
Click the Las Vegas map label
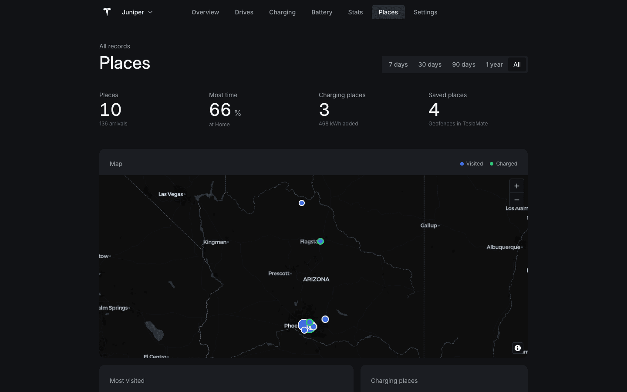pos(171,194)
